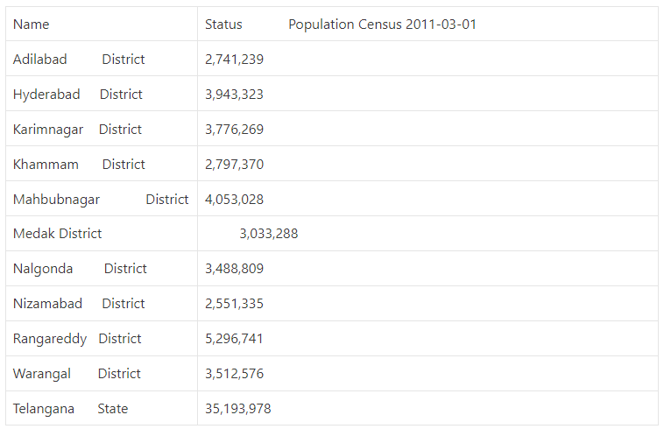This screenshot has height=429, width=664.
Task: Click the population value 3,033,288
Action: pos(268,234)
